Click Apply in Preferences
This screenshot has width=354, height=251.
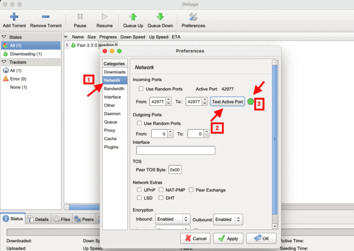[x=228, y=239]
